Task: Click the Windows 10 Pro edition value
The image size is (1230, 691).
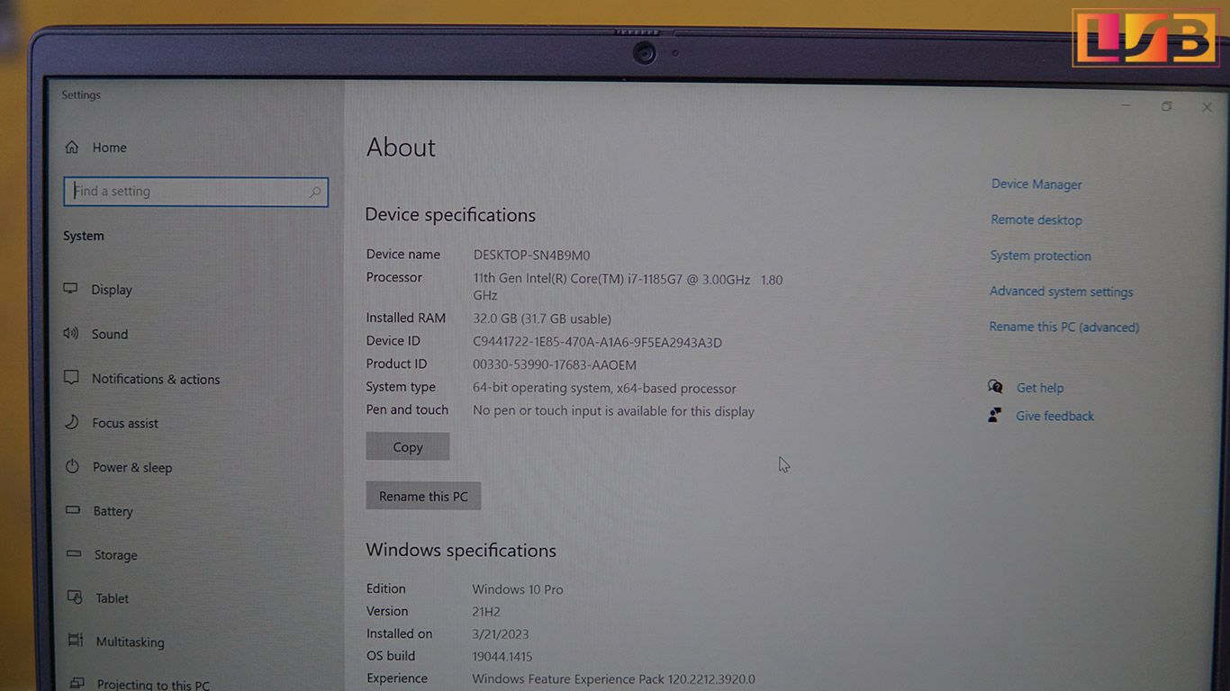Action: pos(518,589)
